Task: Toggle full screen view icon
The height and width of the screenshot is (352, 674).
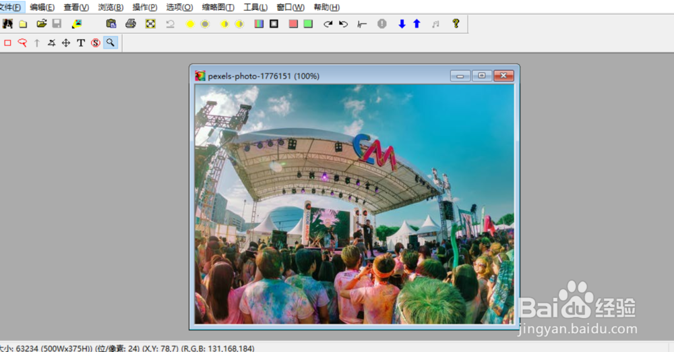Action: [150, 24]
